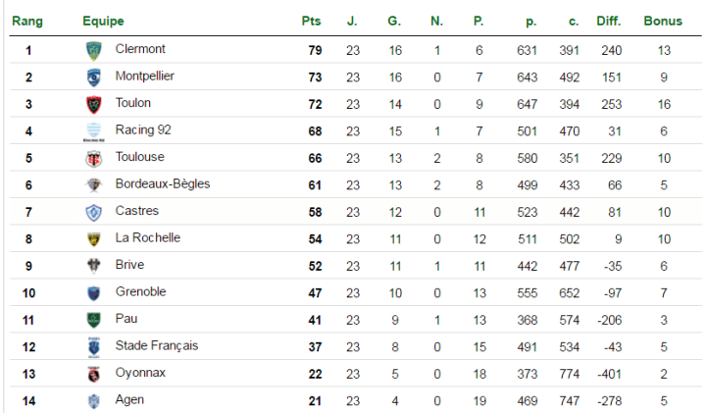
Task: Click the Brive team logo
Action: tap(94, 266)
